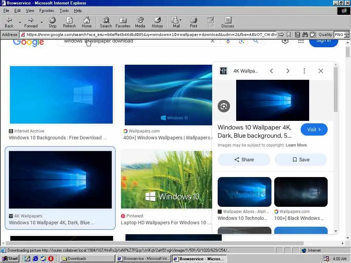Open the Google apps grid
351x263 pixels.
301,41
